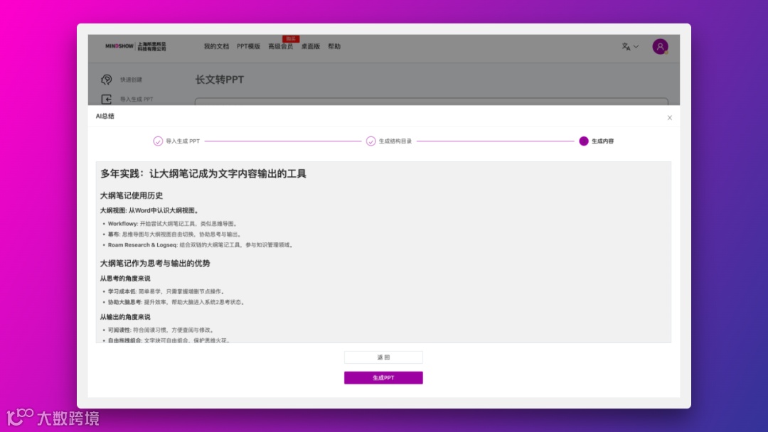This screenshot has width=768, height=432.
Task: Click the purple user avatar icon
Action: click(660, 46)
